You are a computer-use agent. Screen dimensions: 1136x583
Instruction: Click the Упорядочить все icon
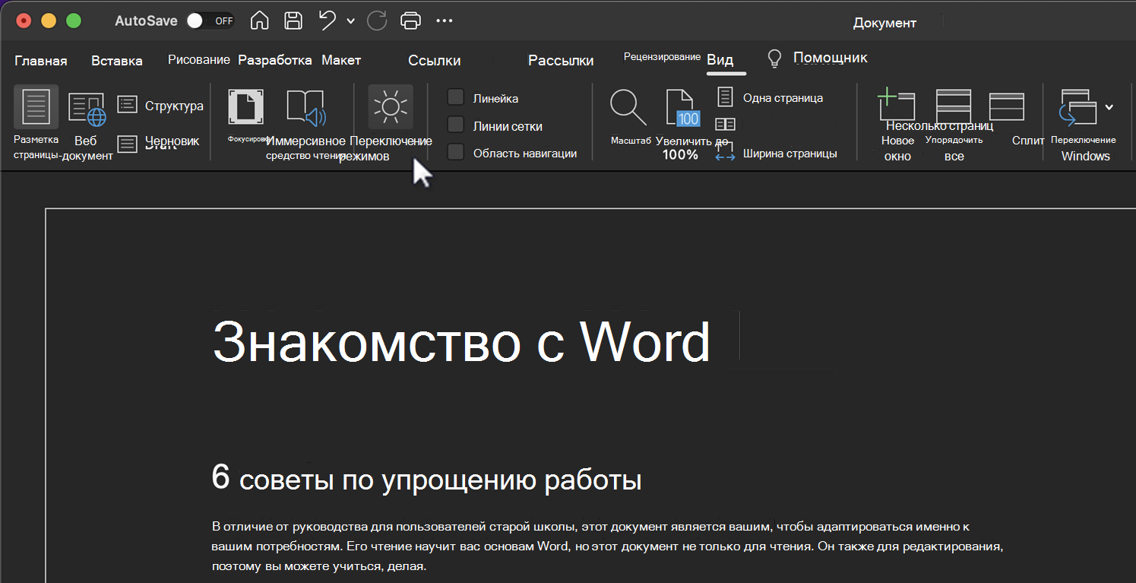(x=954, y=105)
